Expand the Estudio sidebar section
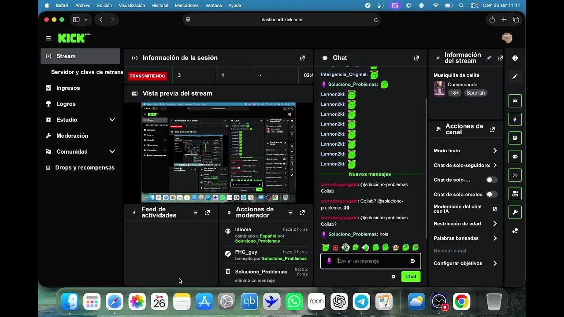 [x=112, y=120]
